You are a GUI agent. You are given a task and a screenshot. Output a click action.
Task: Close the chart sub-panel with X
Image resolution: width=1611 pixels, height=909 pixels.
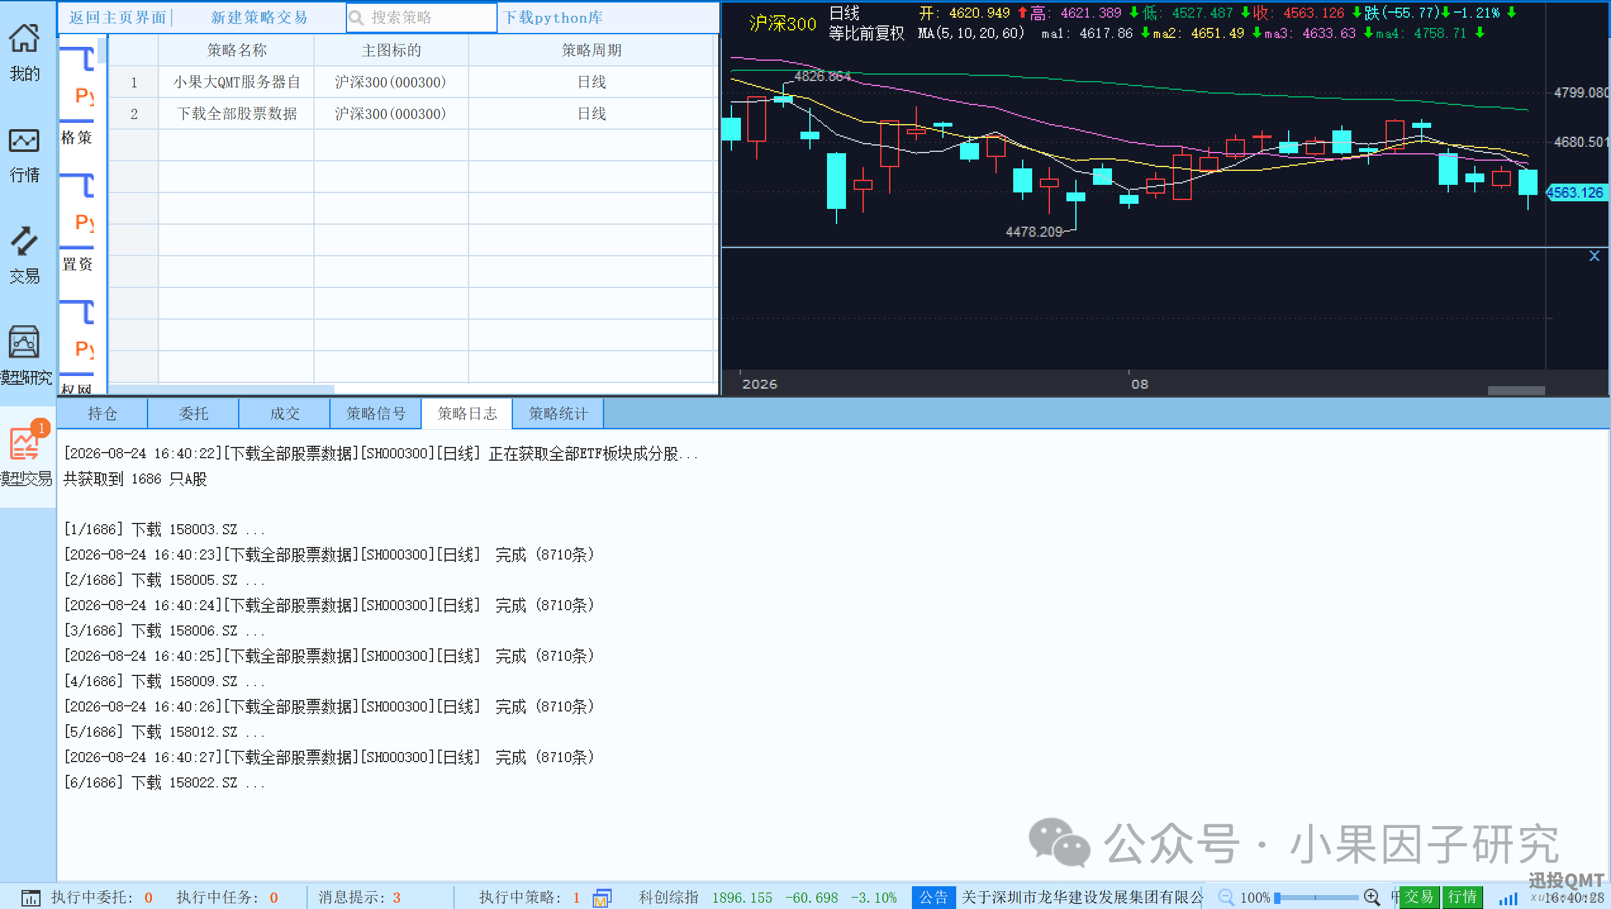click(1595, 256)
